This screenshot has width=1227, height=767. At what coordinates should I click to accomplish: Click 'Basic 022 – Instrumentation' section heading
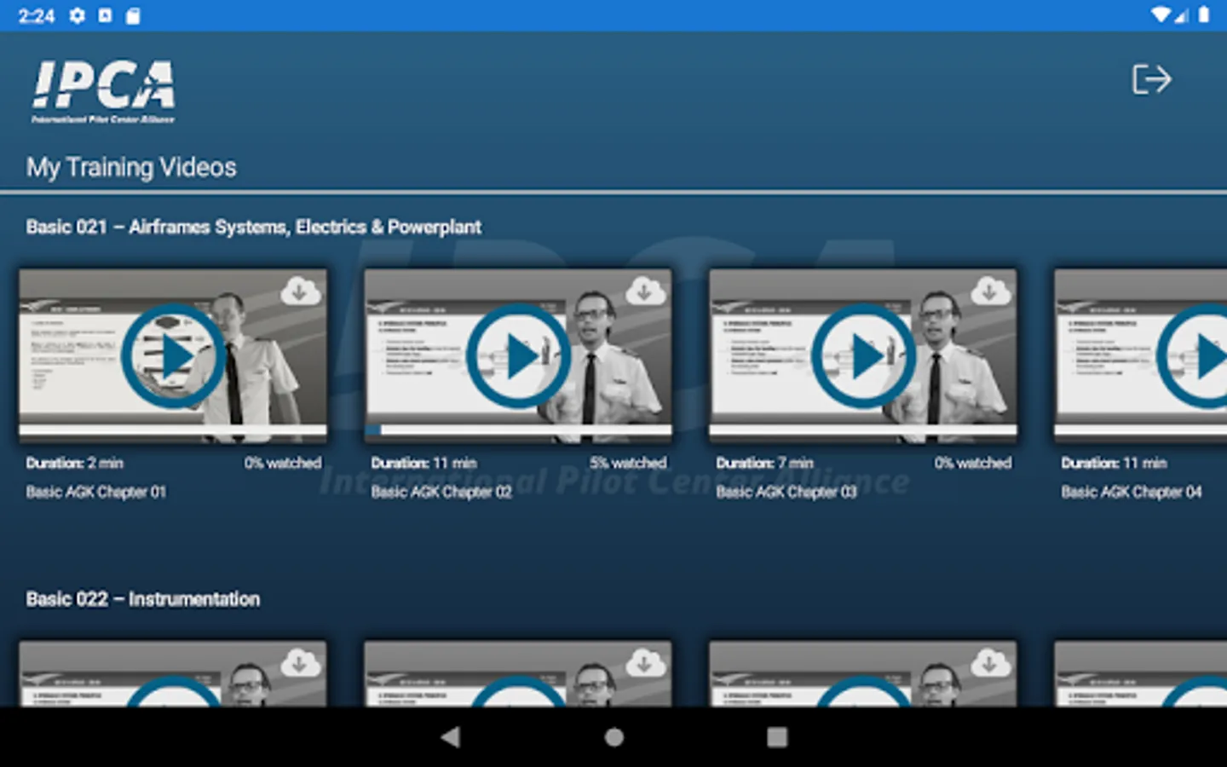point(142,599)
